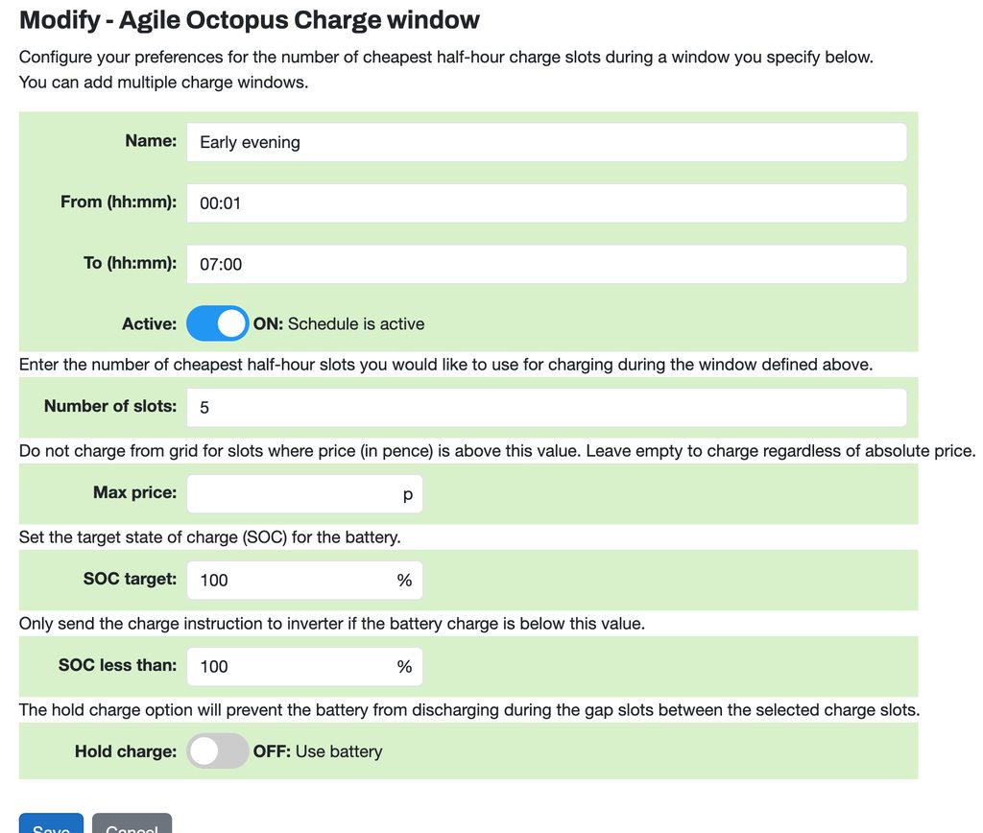
Task: Click the "ON: Schedule is active" status text
Action: pyautogui.click(x=338, y=324)
